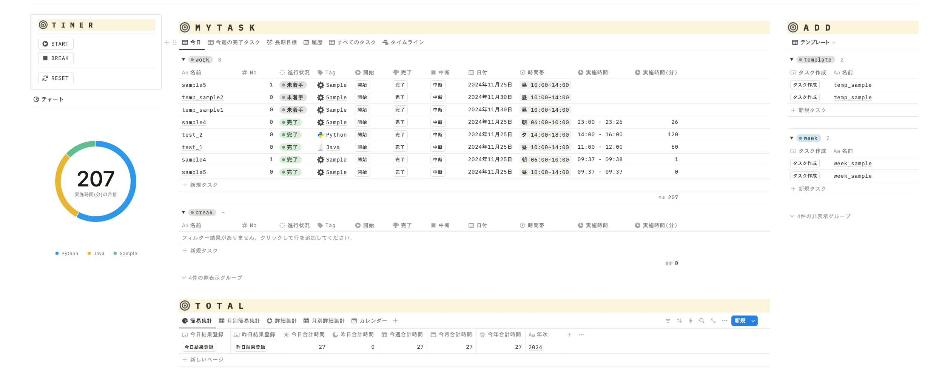Screen dimensions: 939x371
Task: Click the expand full-page icon in TOTAL toolbar
Action: point(713,321)
